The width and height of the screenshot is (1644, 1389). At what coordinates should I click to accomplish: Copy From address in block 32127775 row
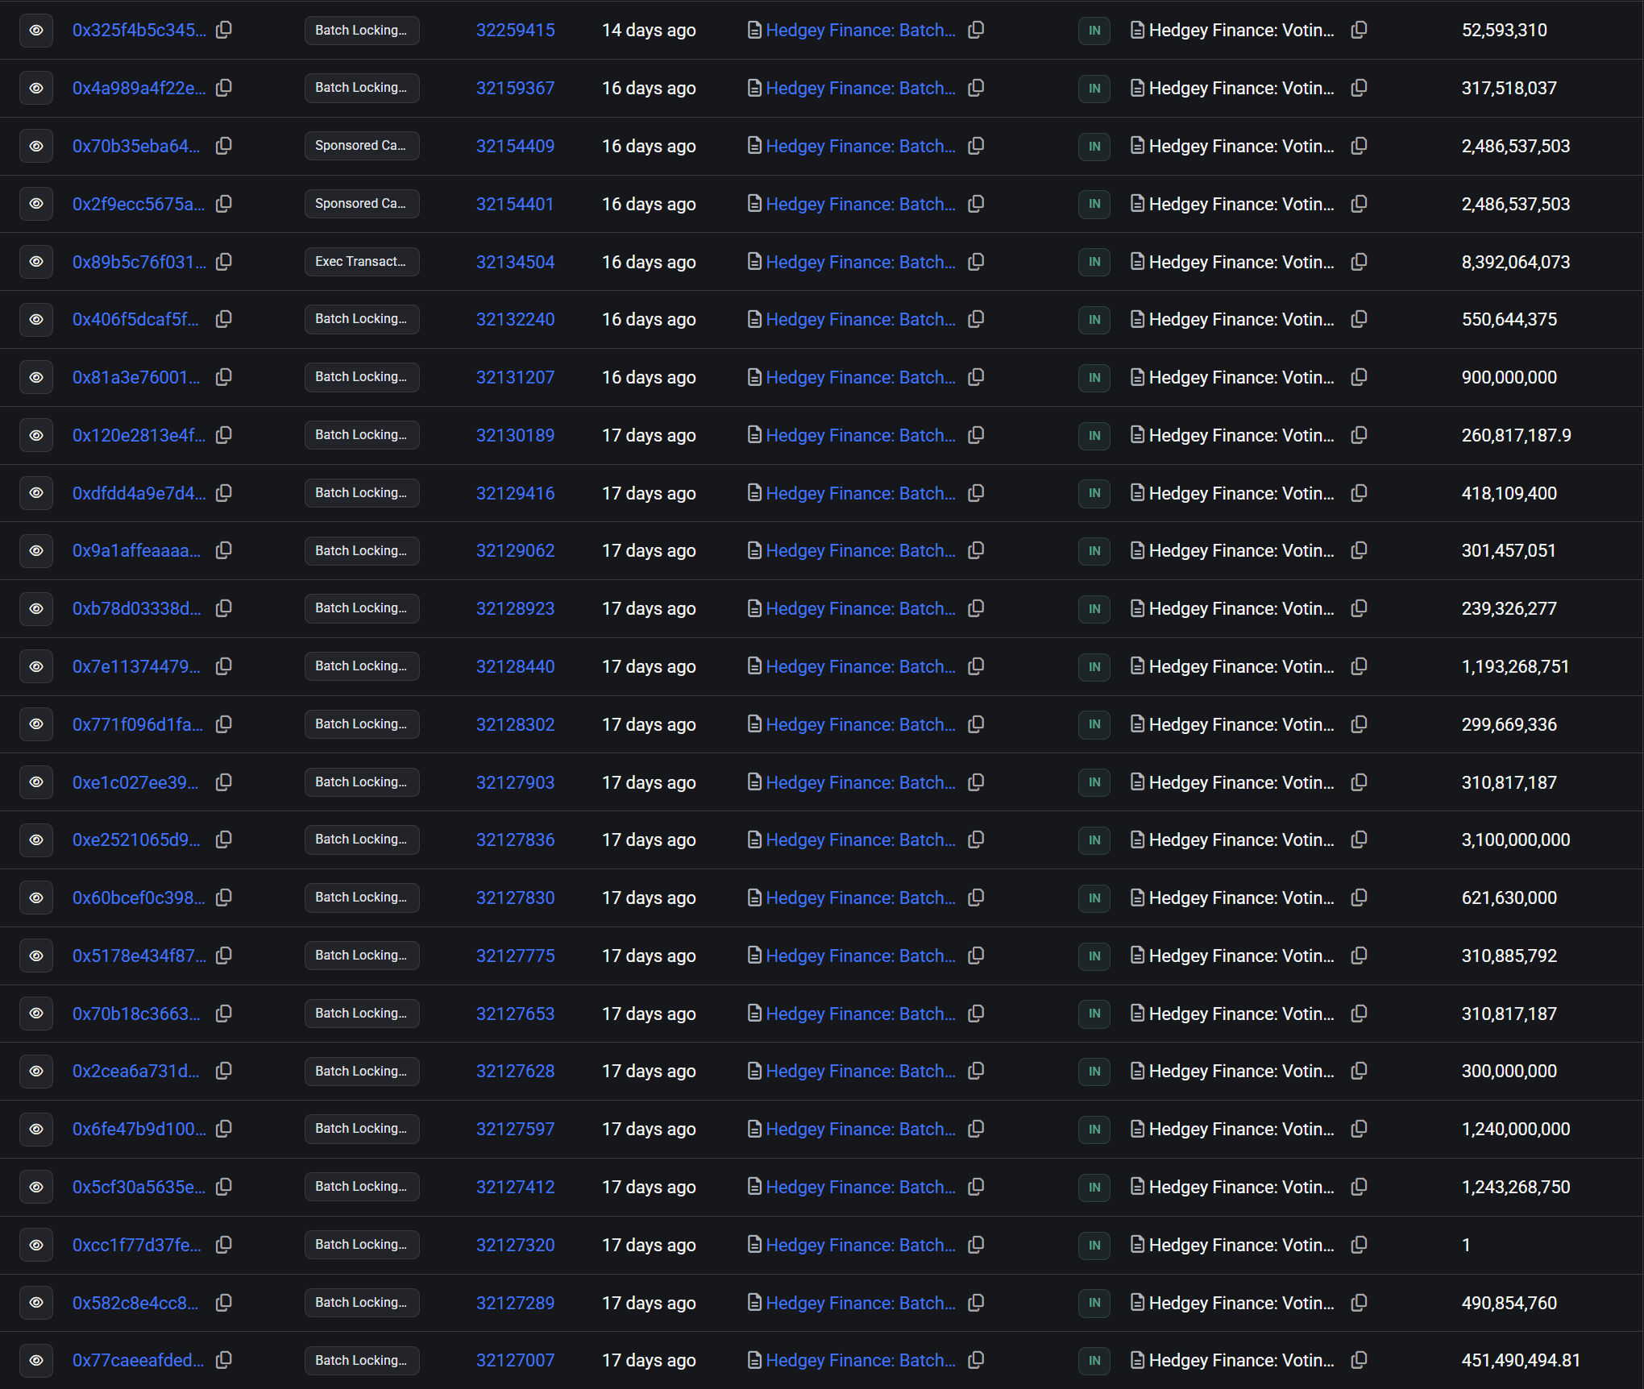tap(976, 956)
